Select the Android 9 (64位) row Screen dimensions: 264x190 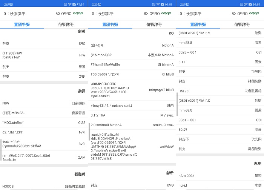coord(132,45)
